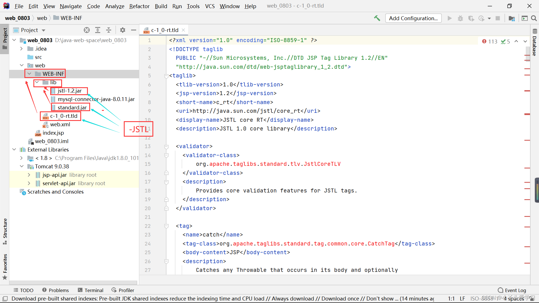Click the Debug bug icon

click(460, 18)
